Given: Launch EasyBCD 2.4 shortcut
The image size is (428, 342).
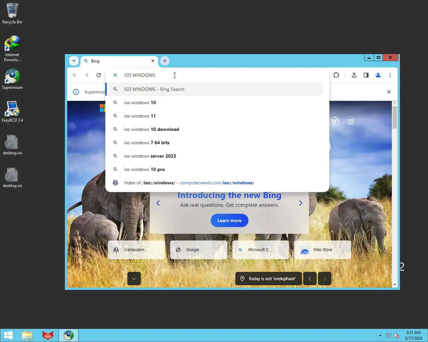Looking at the screenshot, I should [12, 112].
